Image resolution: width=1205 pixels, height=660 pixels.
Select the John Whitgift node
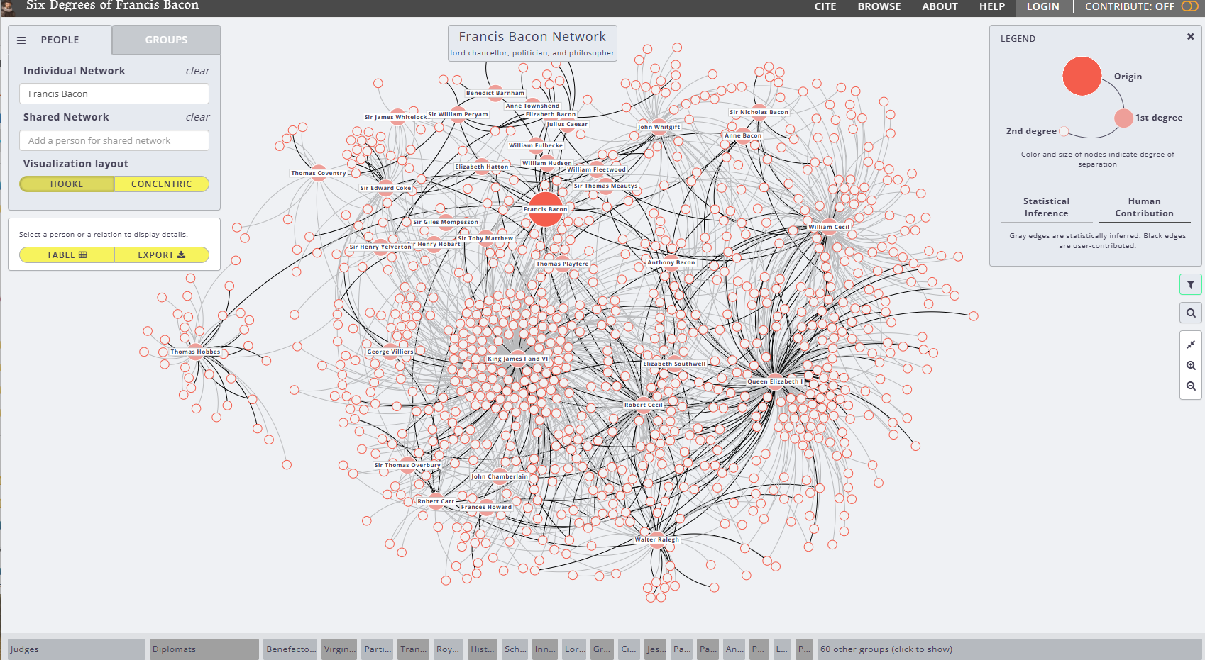[659, 127]
